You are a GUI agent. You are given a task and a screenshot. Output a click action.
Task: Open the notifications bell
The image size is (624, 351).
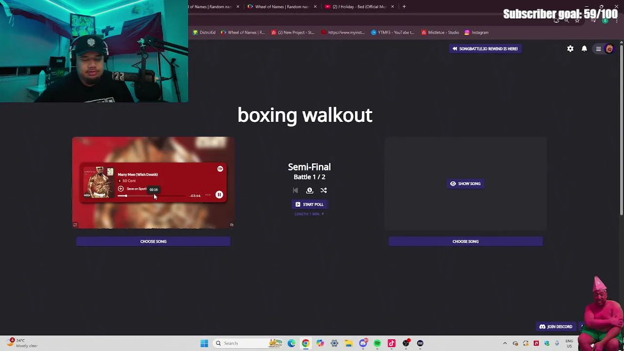(x=584, y=49)
